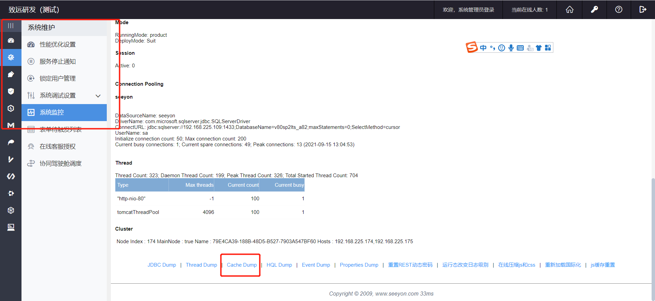Open the computer monitor icon in dark rail
This screenshot has width=655, height=301.
tap(11, 227)
